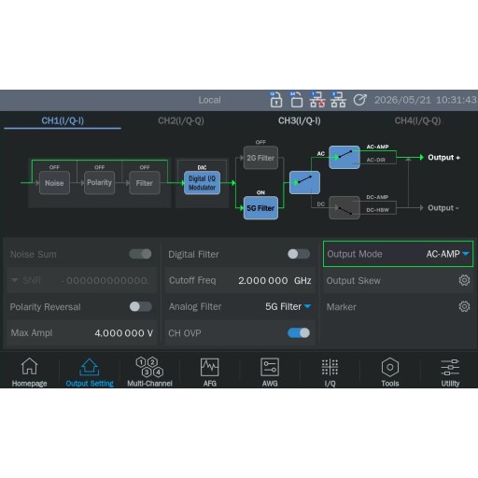This screenshot has height=478, width=478.
Task: Switch to the CH3(I/Q-I) tab
Action: coord(300,120)
